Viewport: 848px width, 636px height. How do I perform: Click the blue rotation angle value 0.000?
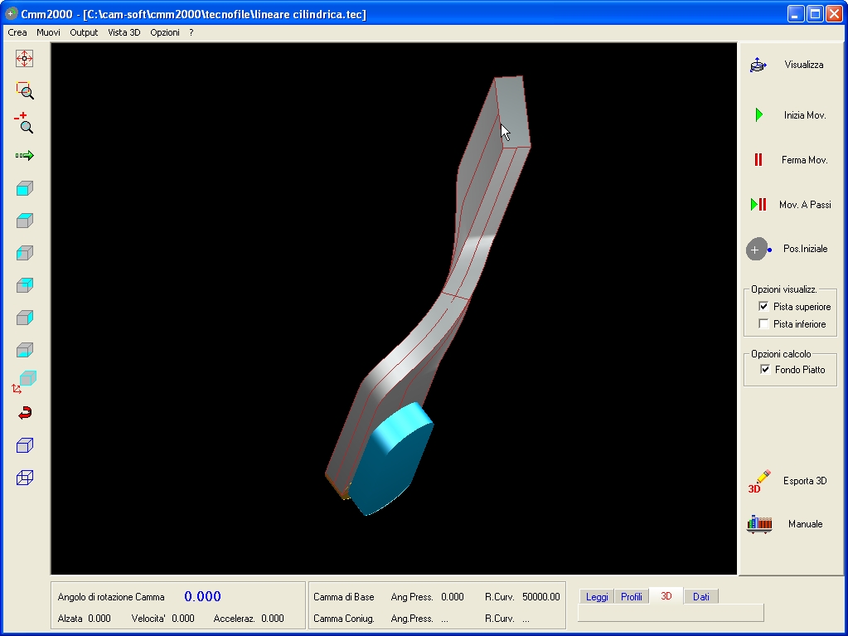(x=202, y=596)
